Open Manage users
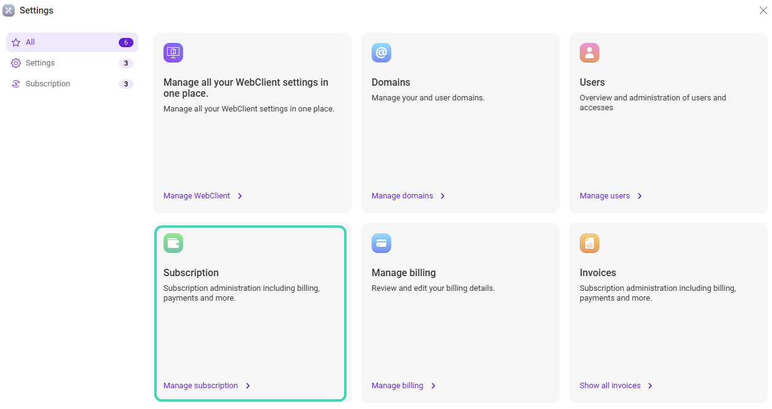Screen dimensions: 772x409 click(x=605, y=195)
